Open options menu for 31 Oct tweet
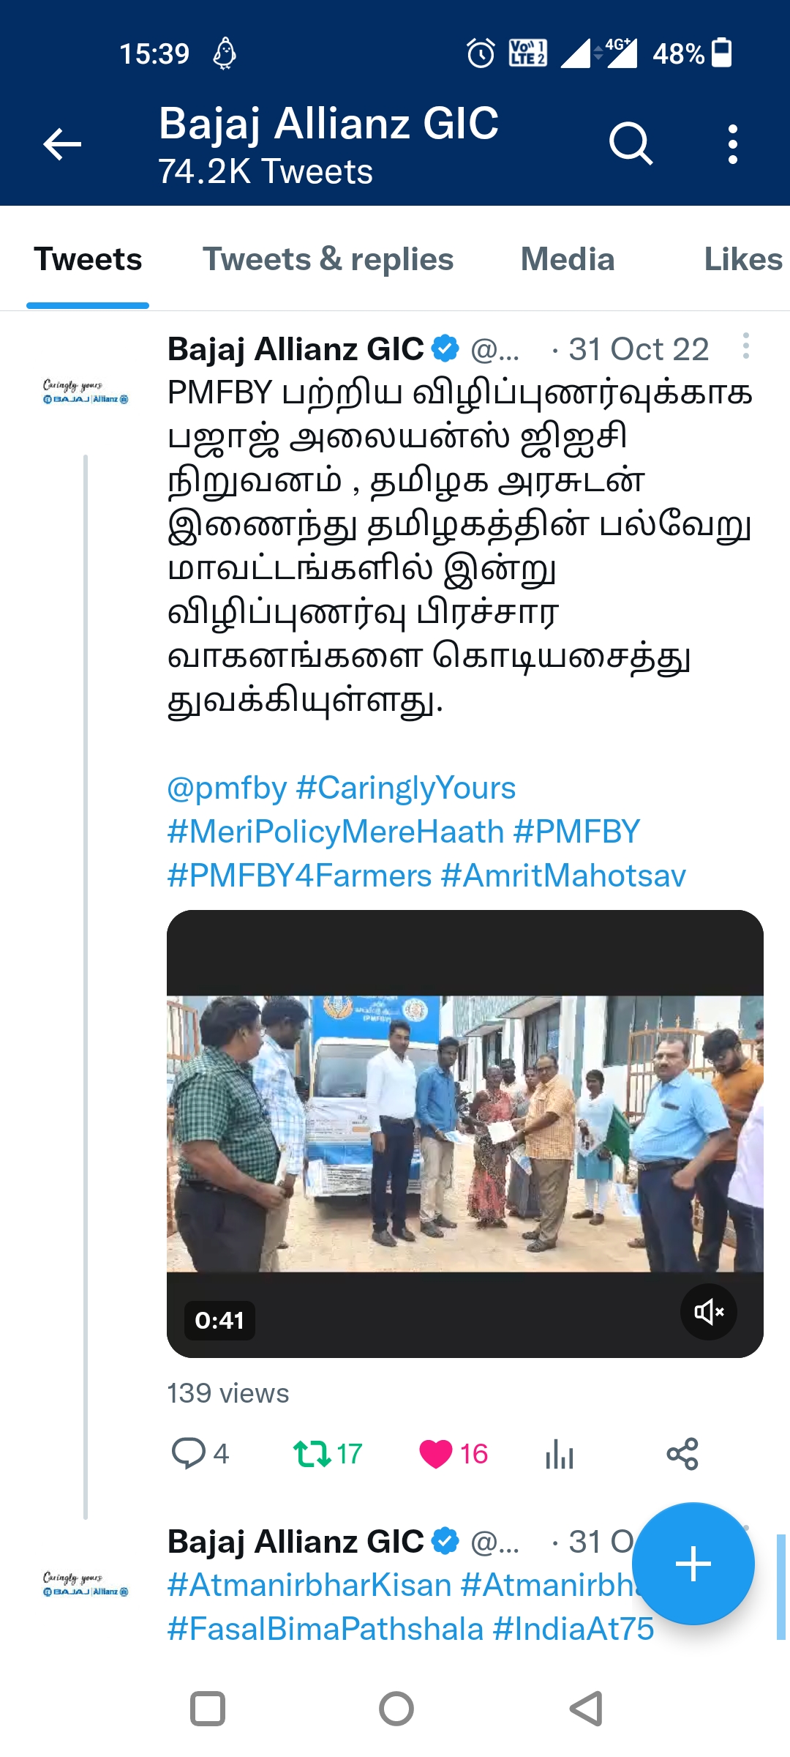The image size is (790, 1757). click(745, 346)
